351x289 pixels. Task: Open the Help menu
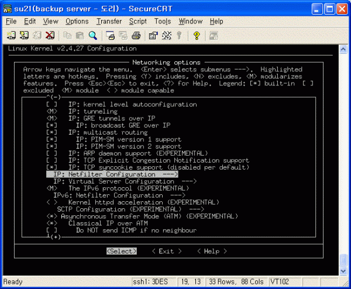coord(216,21)
